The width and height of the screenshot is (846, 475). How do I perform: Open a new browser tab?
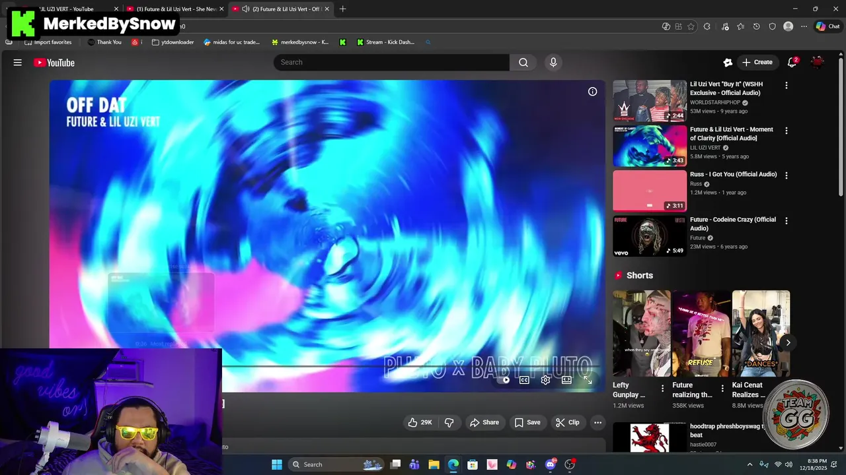[342, 9]
